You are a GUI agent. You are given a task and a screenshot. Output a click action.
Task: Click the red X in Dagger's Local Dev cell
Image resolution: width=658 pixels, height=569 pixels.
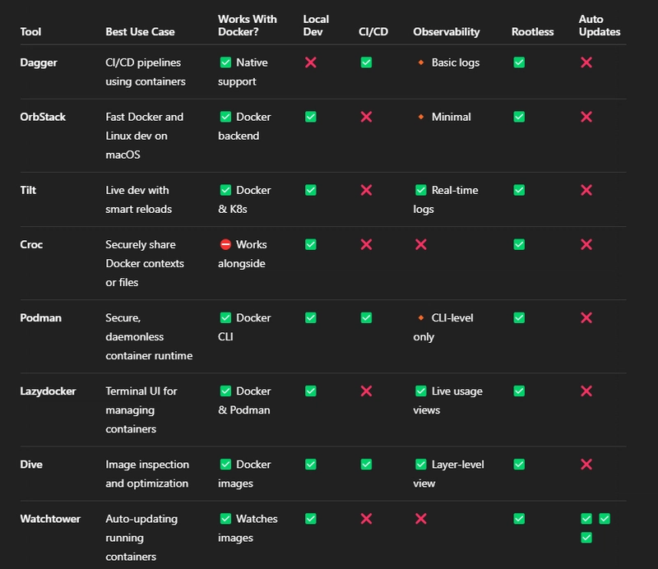pos(311,62)
